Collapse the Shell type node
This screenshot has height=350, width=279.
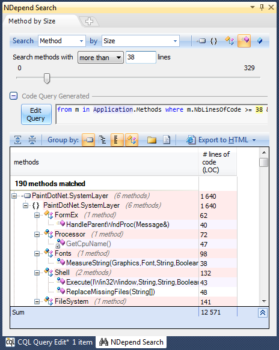(37, 273)
